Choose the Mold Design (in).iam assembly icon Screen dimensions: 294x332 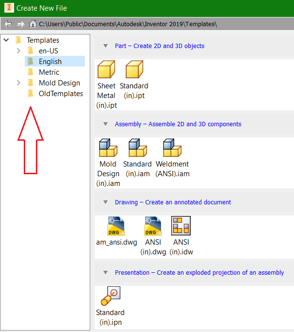click(x=108, y=148)
